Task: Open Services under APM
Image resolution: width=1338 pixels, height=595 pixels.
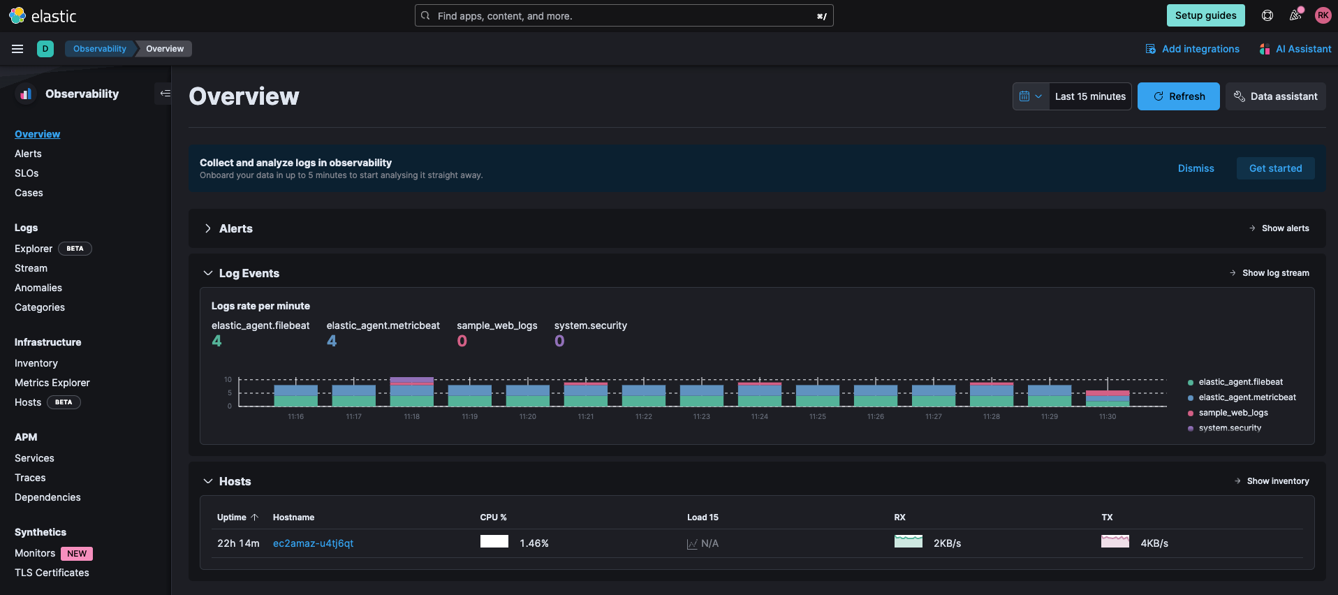Action: (x=34, y=458)
